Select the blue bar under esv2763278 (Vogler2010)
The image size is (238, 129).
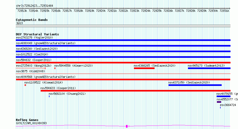123,40
